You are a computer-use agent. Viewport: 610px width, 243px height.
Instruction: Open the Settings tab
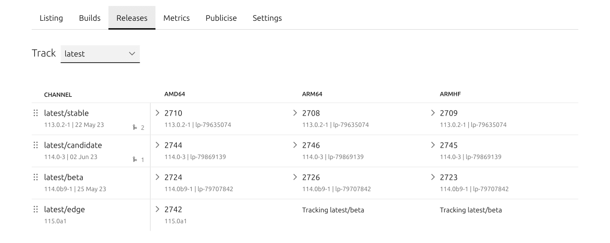[267, 18]
